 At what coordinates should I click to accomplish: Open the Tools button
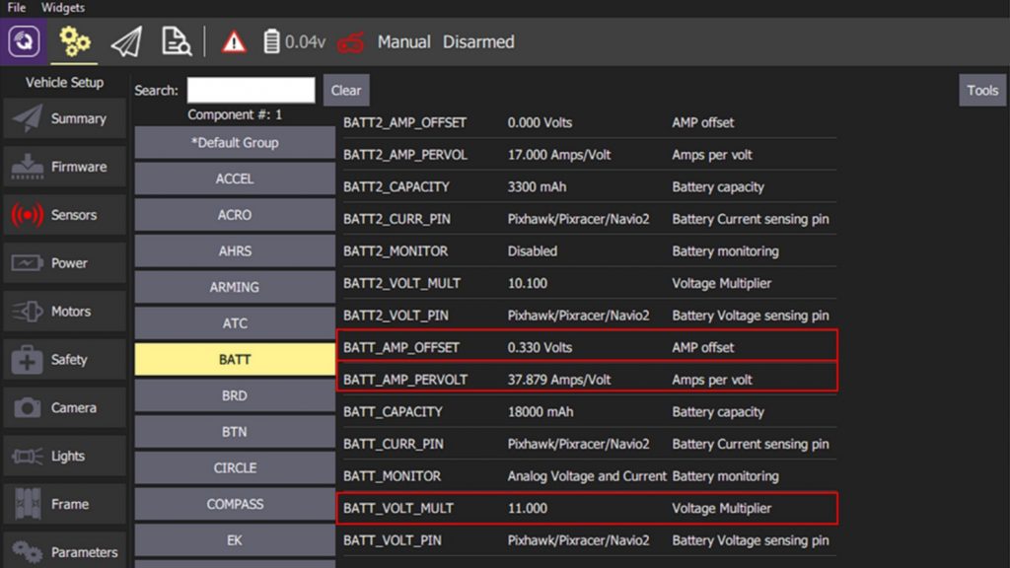point(982,90)
